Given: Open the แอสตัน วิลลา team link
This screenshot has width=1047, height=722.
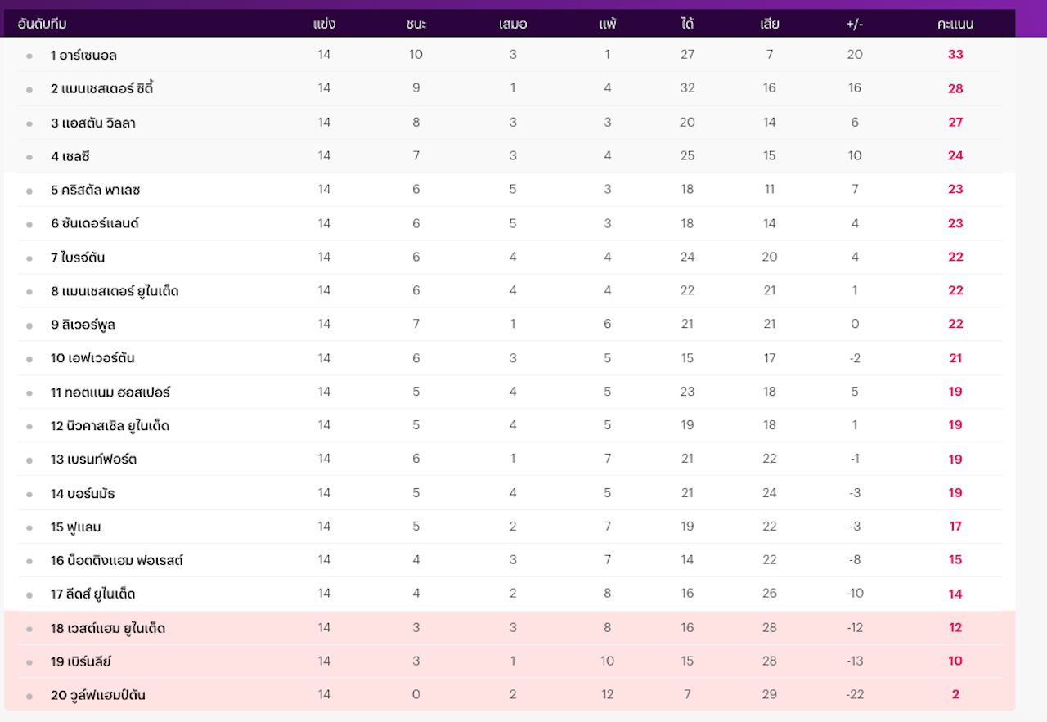Looking at the screenshot, I should (93, 123).
